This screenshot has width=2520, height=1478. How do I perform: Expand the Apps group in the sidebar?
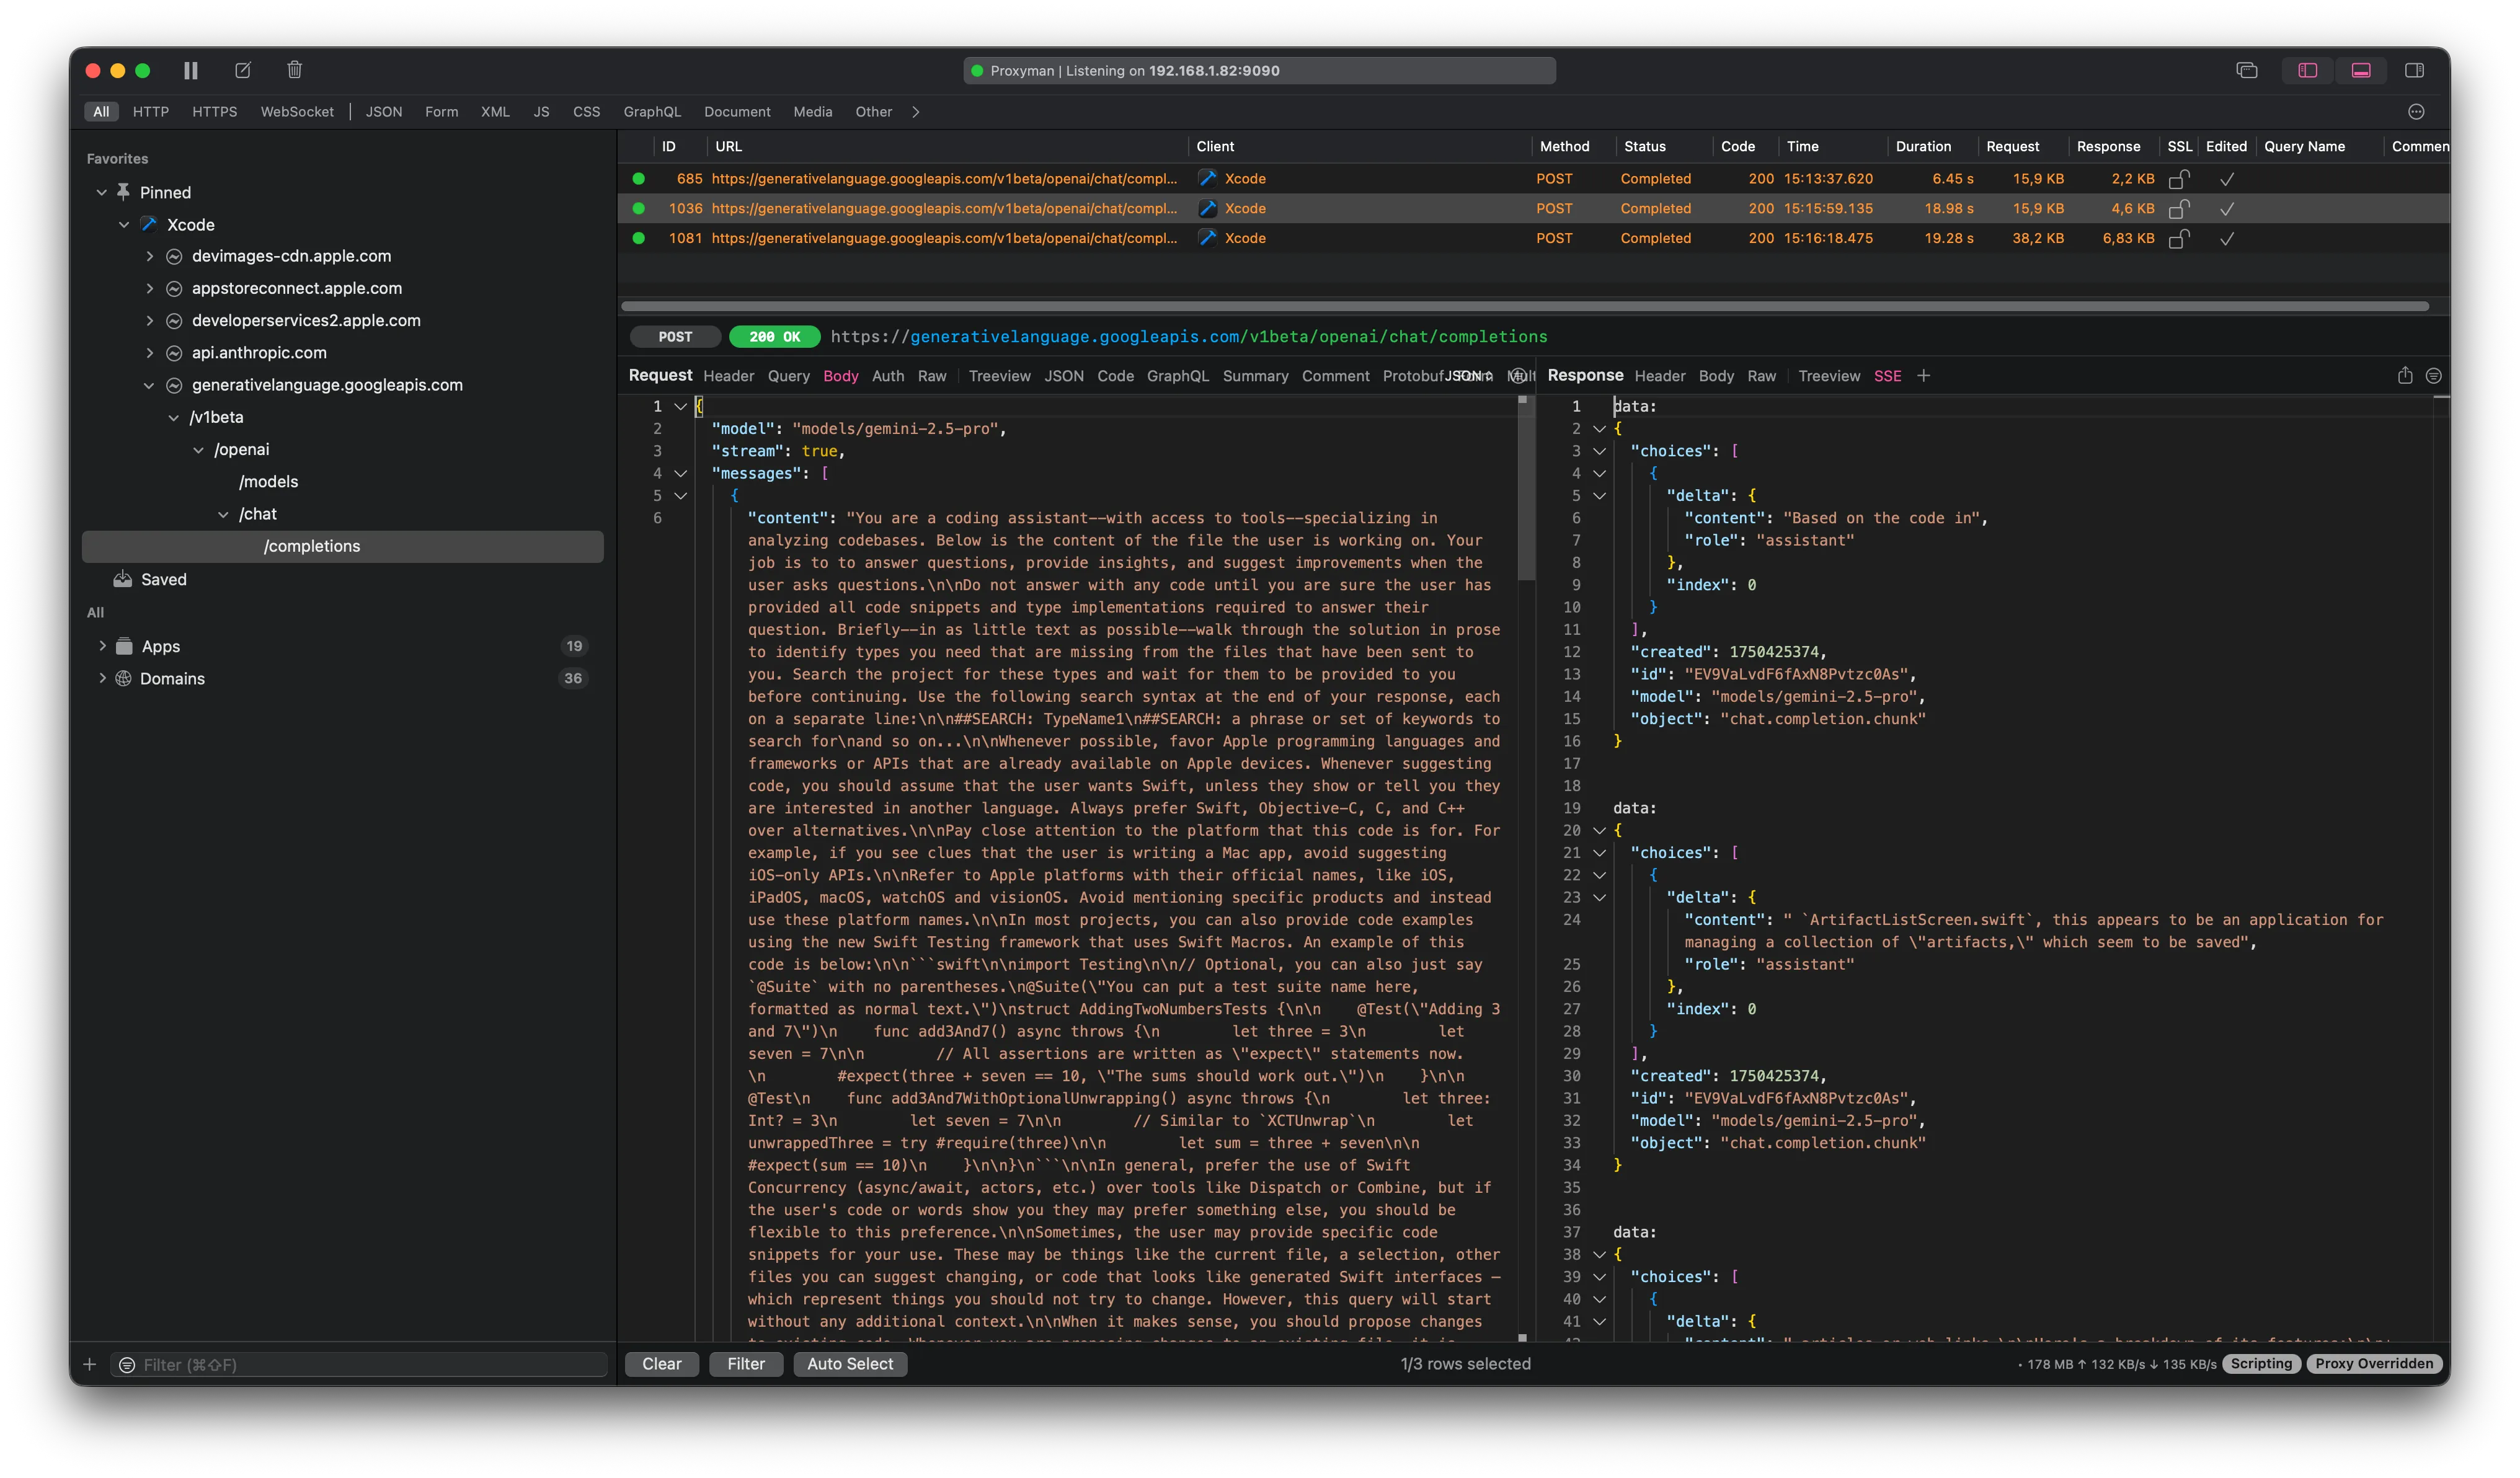[102, 646]
